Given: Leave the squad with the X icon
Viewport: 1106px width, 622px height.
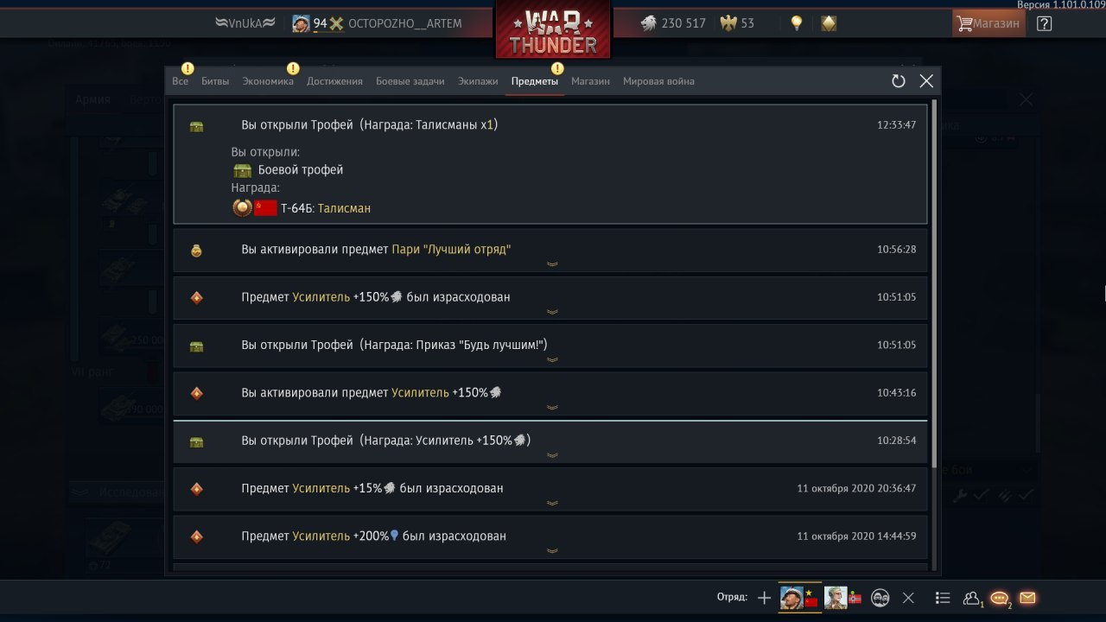Looking at the screenshot, I should point(908,597).
